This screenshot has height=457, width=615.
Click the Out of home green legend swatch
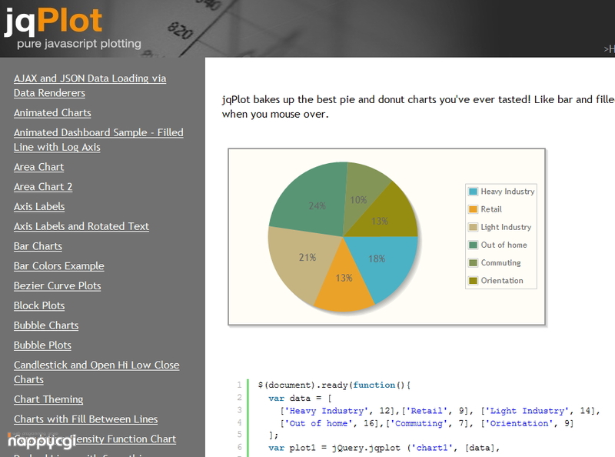(473, 245)
